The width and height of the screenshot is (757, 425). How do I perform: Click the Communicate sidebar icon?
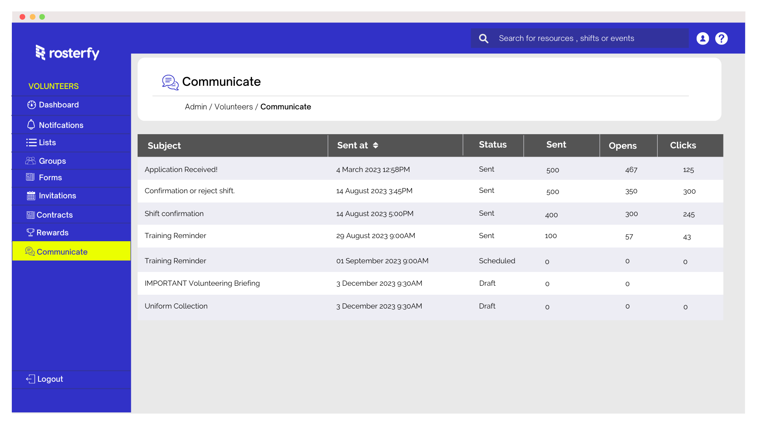[29, 252]
